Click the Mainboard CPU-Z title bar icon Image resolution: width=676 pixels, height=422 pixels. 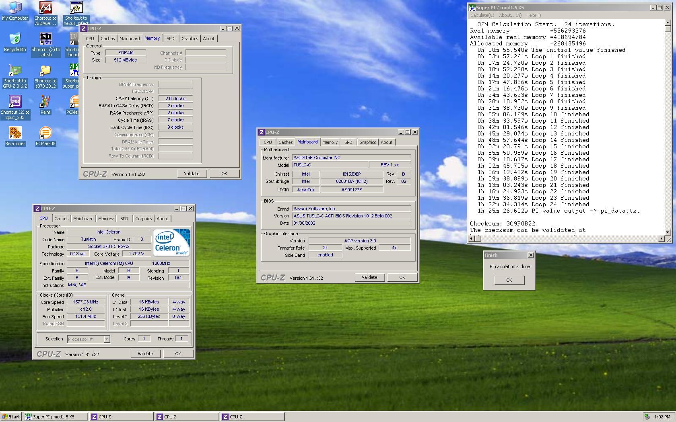point(262,132)
